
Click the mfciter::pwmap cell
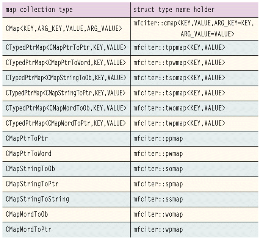[158, 153]
